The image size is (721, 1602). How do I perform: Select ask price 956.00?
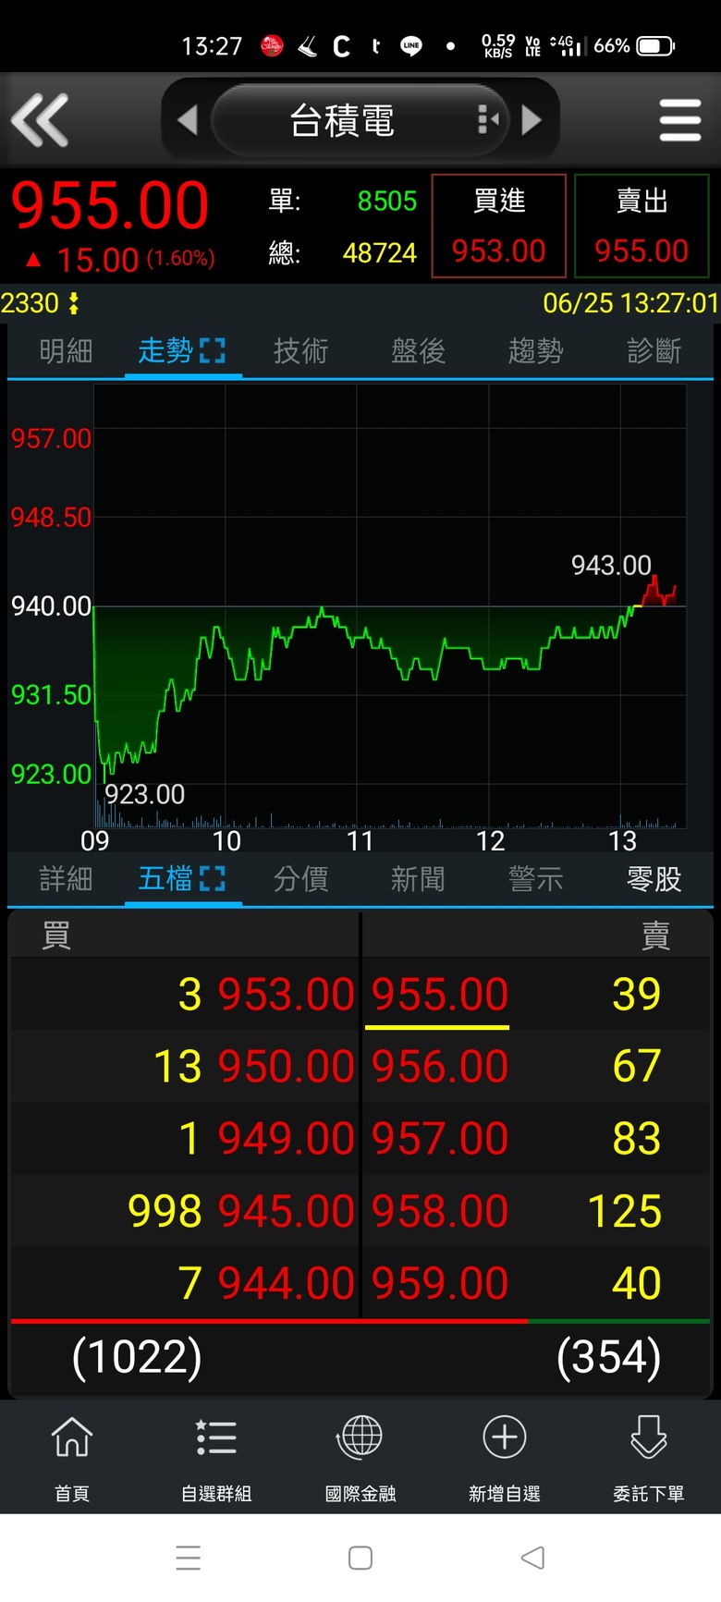pos(440,1067)
